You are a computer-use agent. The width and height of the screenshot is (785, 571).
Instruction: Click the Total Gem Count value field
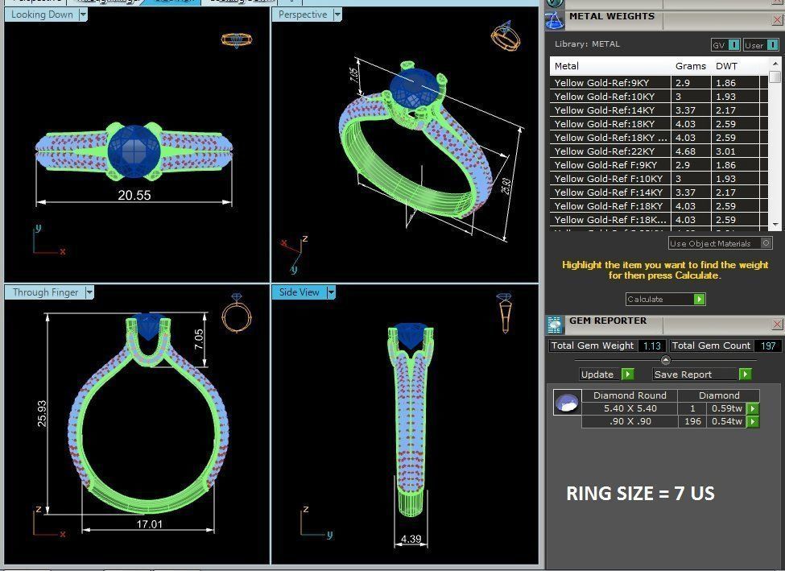(767, 345)
